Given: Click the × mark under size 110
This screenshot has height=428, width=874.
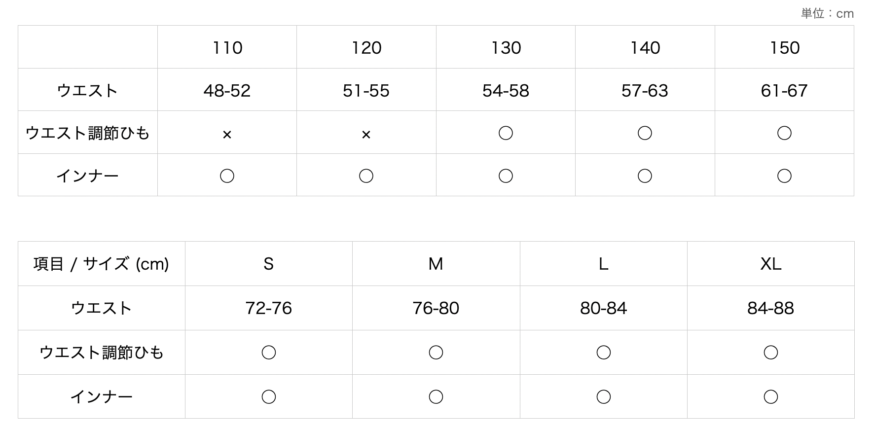Looking at the screenshot, I should tap(227, 134).
